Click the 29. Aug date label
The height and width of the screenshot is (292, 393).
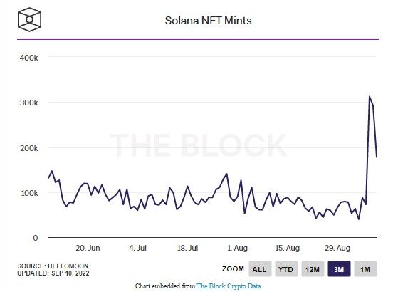(x=337, y=248)
